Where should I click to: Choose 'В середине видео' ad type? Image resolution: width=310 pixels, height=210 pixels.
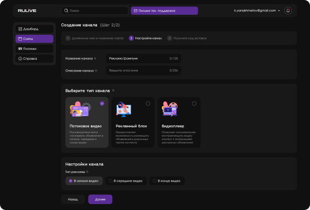[126, 181]
